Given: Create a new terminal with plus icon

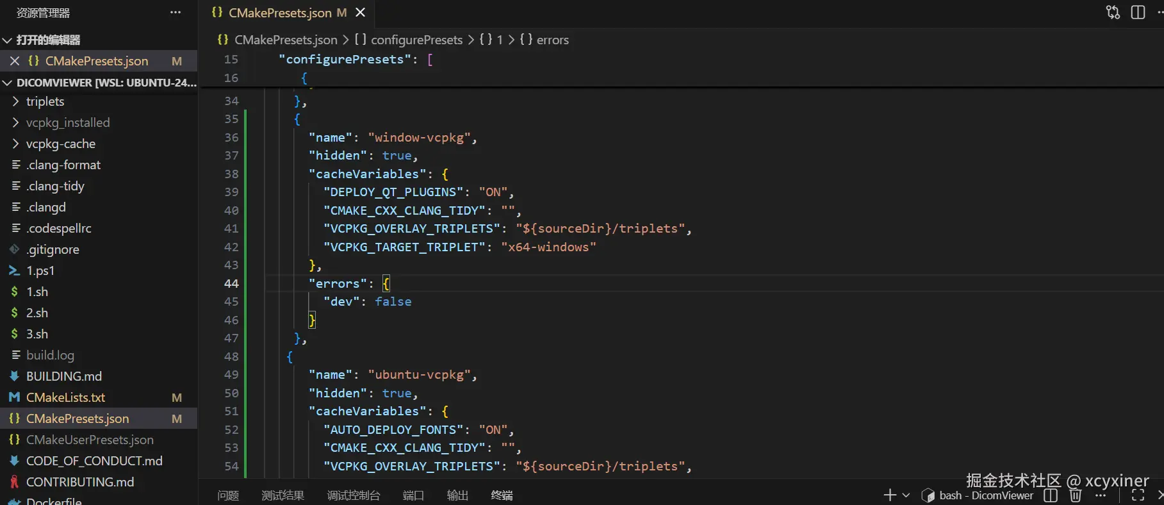Looking at the screenshot, I should pos(890,495).
